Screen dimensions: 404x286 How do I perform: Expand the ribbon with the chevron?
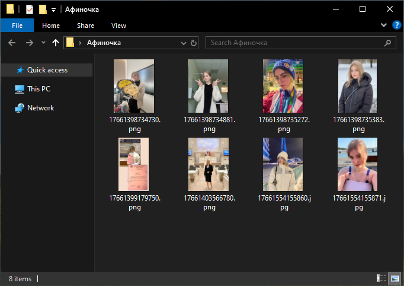pyautogui.click(x=384, y=25)
